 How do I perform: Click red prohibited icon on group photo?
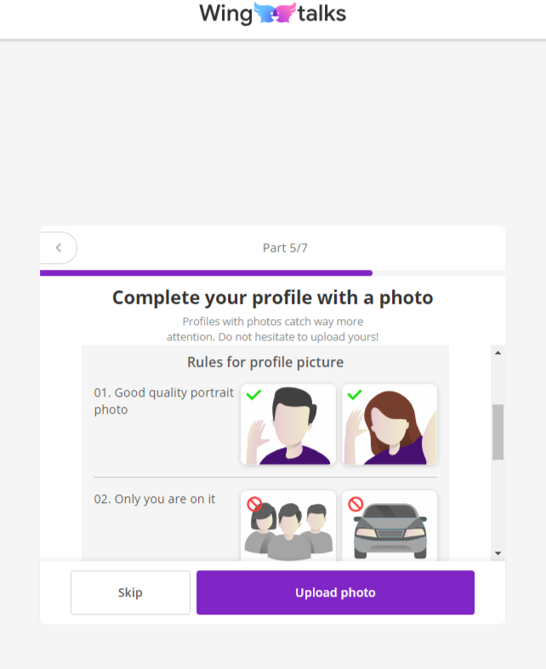253,504
